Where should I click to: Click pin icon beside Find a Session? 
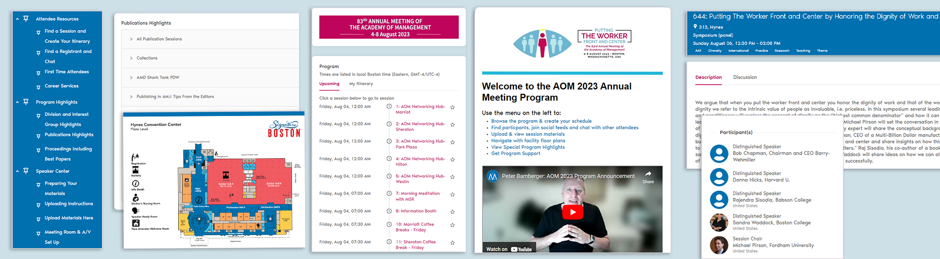coord(39,32)
